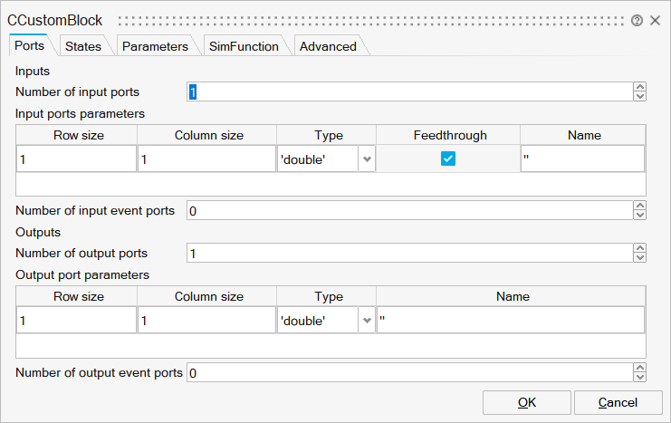Go to the SimFunction tab

(244, 46)
